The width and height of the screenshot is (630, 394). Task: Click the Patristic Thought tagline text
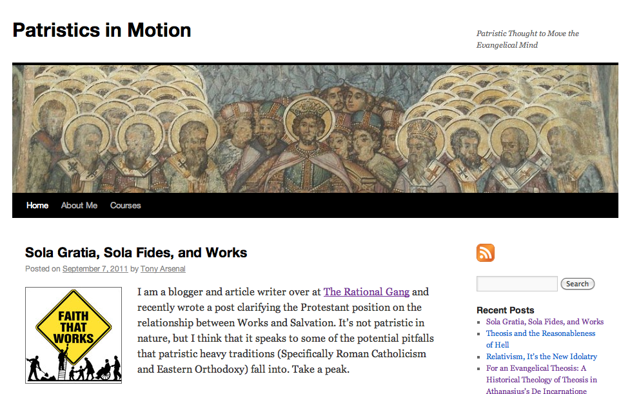pyautogui.click(x=527, y=39)
